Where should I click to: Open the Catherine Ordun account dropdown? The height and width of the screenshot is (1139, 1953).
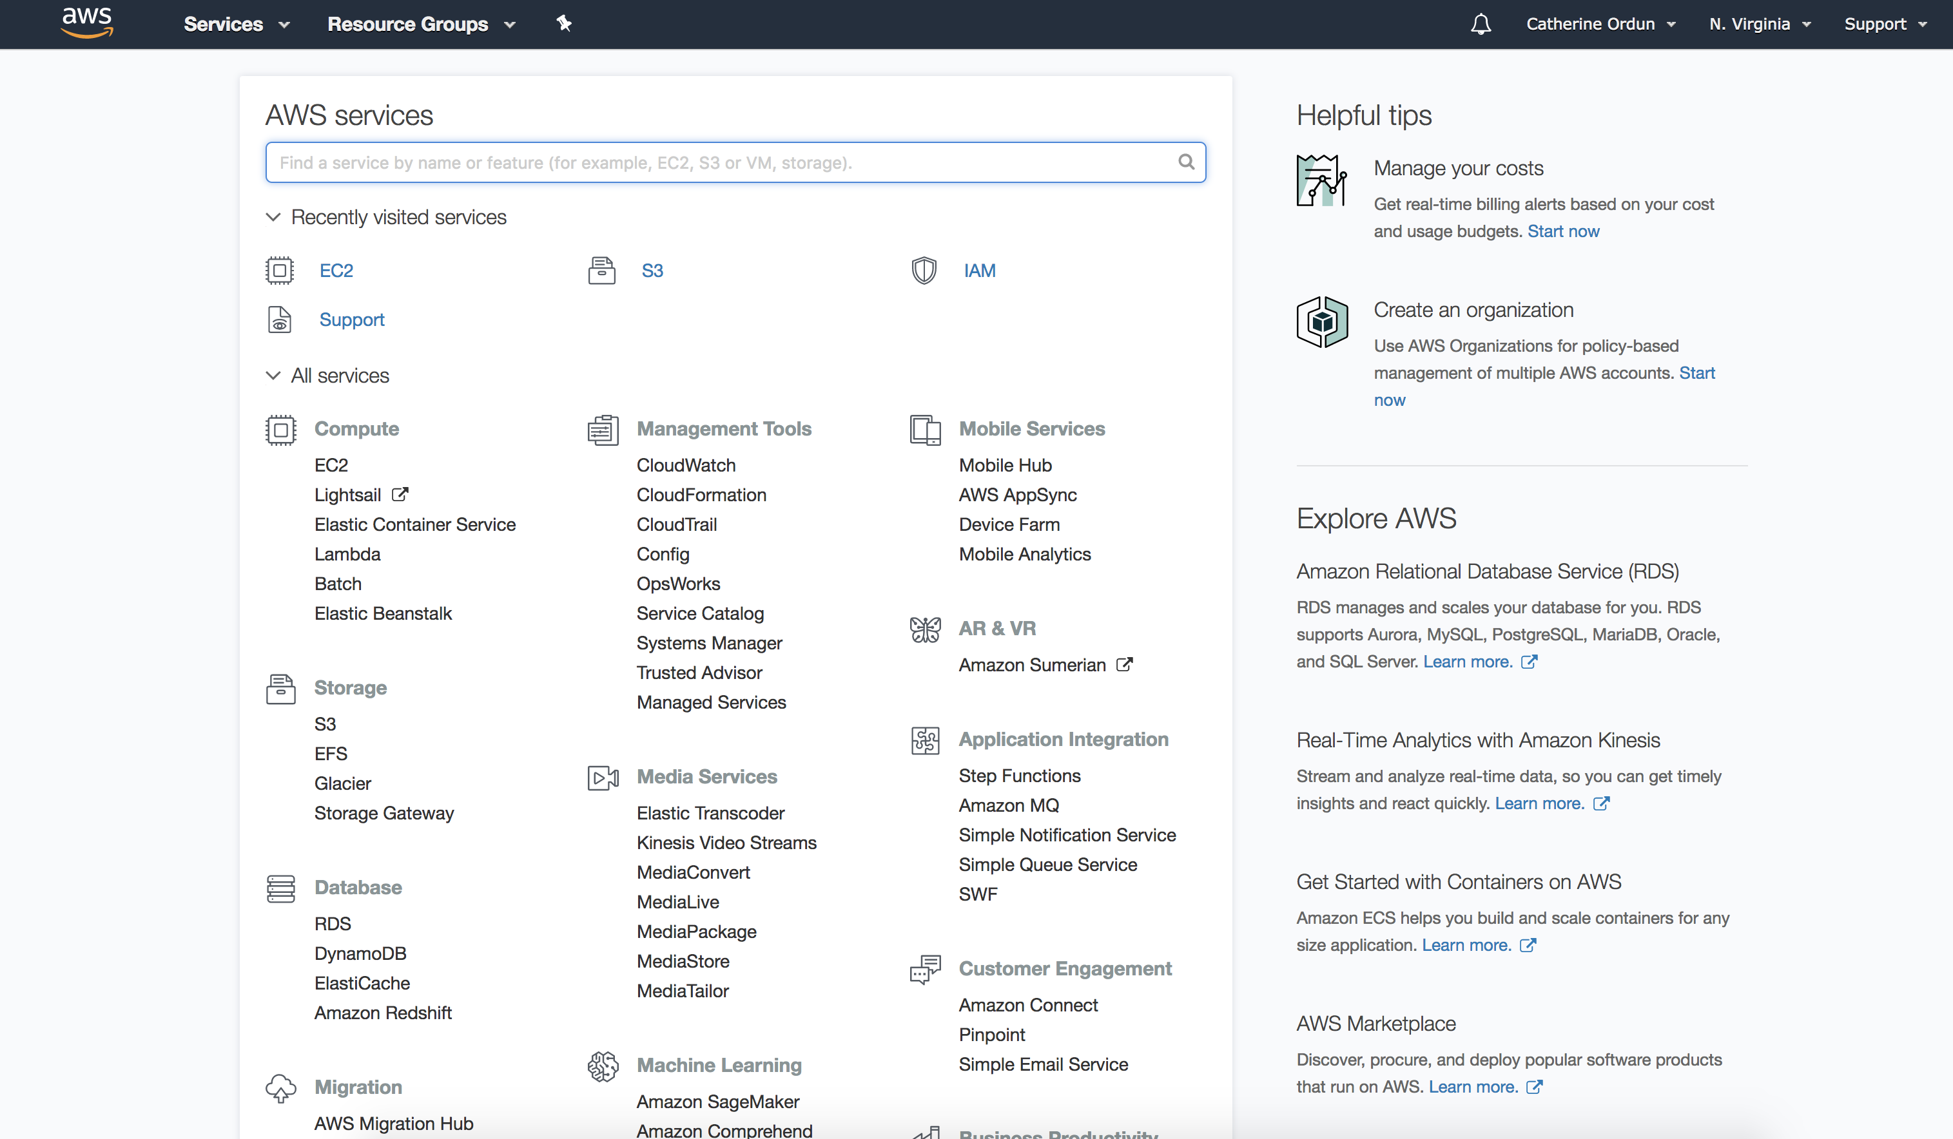click(1600, 24)
